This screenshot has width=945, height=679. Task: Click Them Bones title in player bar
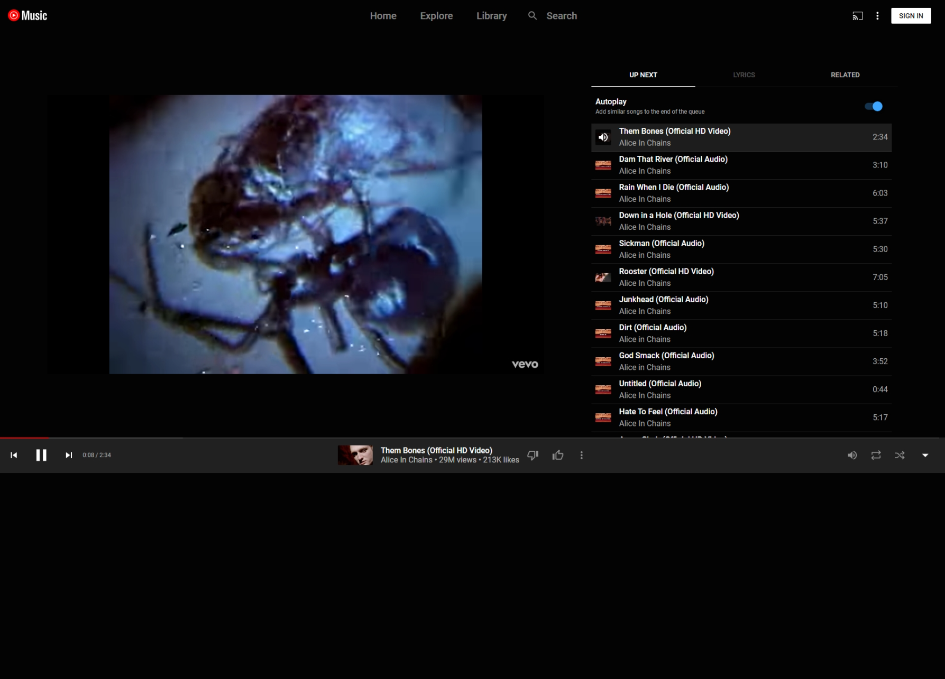coord(436,450)
